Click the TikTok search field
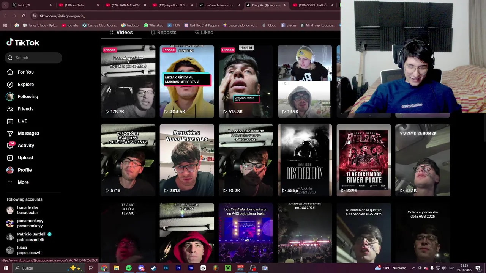This screenshot has height=273, width=486. (x=33, y=58)
